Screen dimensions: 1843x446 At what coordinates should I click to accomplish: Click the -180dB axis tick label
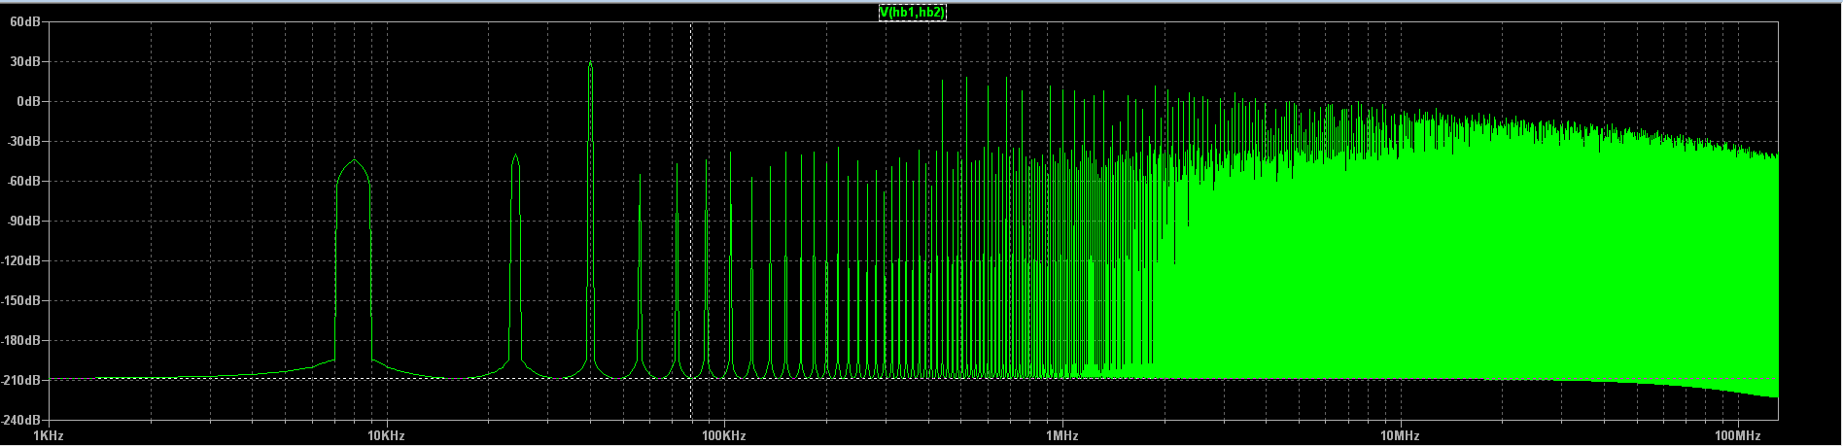pos(21,341)
